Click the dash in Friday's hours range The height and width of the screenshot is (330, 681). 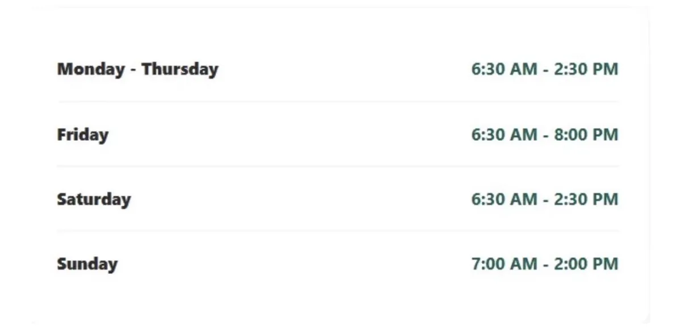click(x=545, y=136)
